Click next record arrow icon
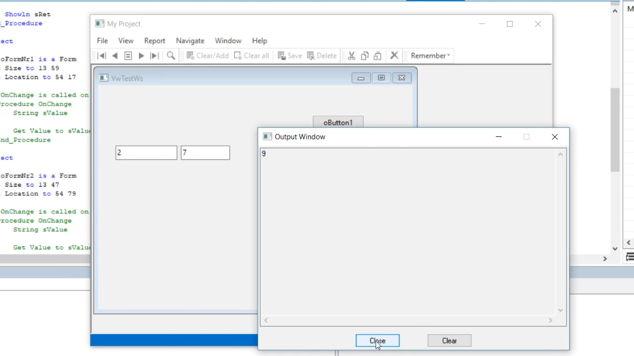 (141, 56)
